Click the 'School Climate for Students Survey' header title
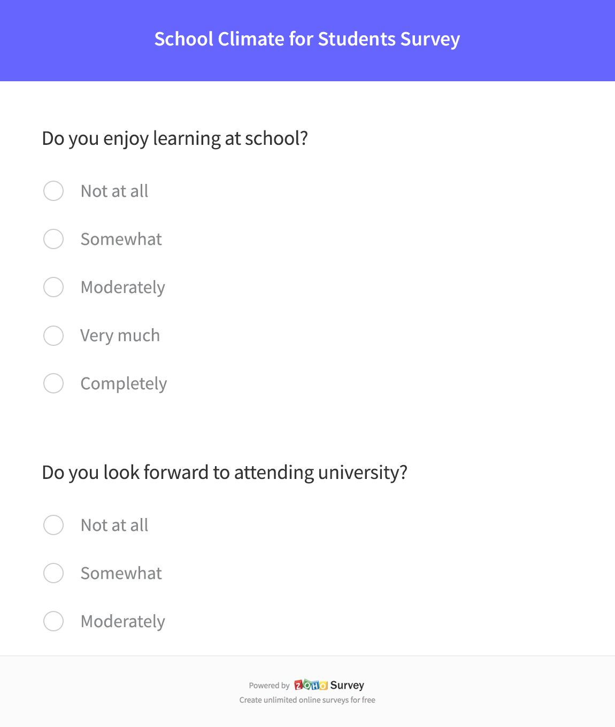 307,39
